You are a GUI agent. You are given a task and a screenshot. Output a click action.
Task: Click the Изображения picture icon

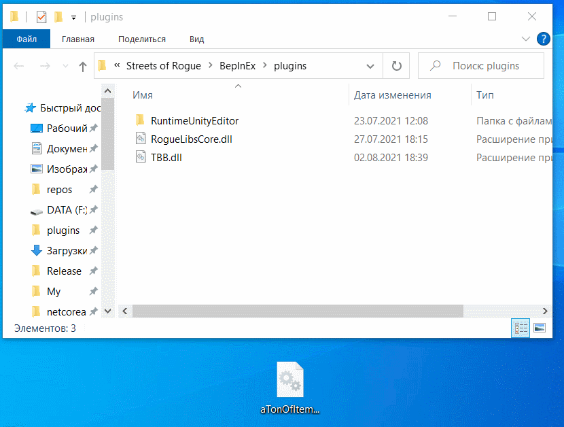pyautogui.click(x=36, y=169)
